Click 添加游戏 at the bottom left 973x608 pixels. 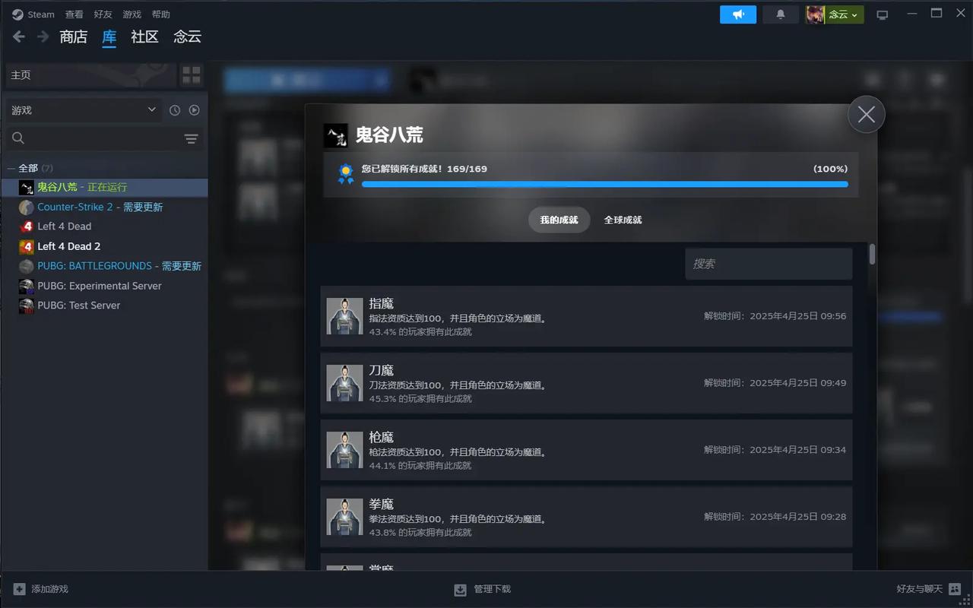coord(40,589)
